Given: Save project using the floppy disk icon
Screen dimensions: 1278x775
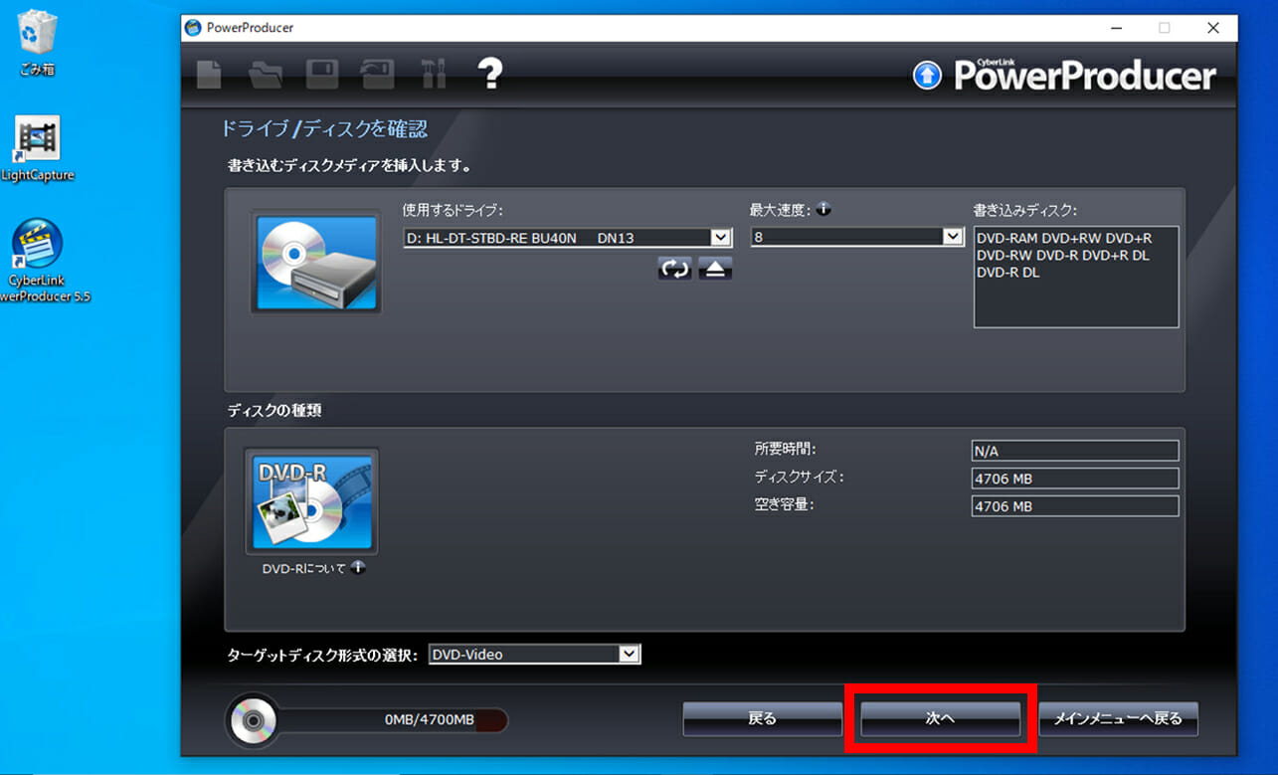Looking at the screenshot, I should click(x=322, y=74).
